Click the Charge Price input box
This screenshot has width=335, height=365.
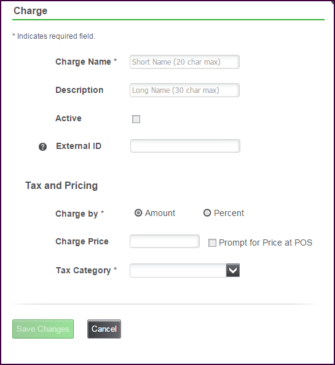pos(165,241)
